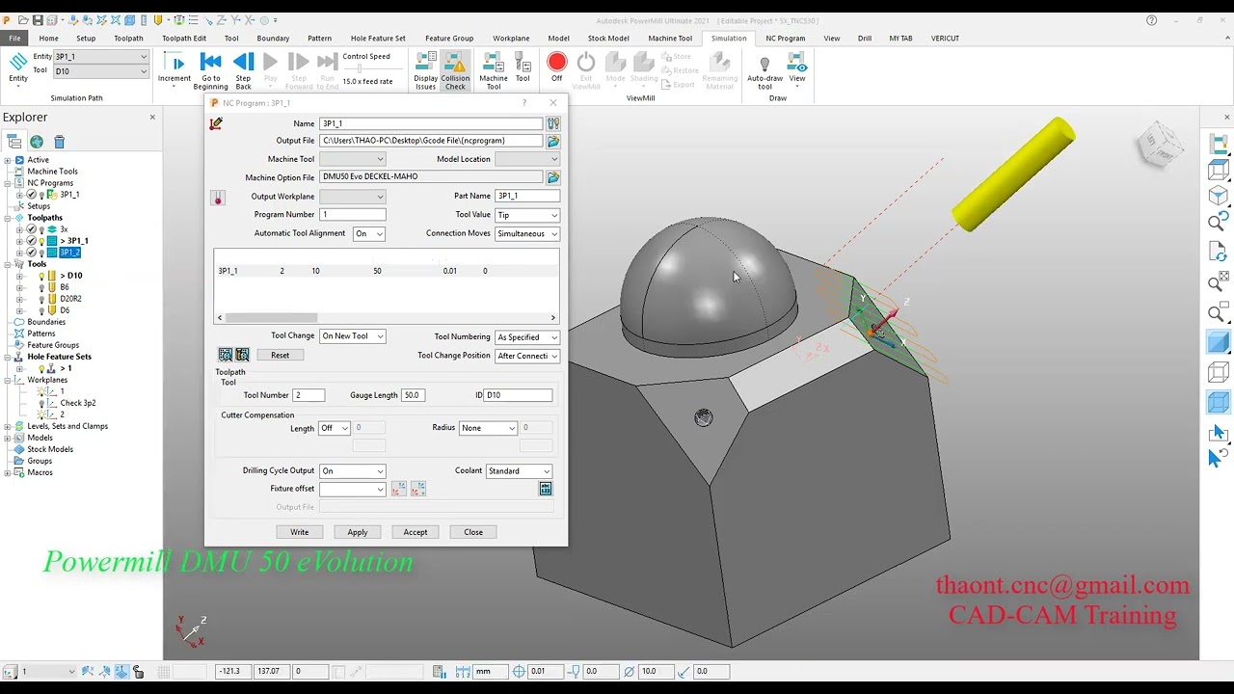Screen dimensions: 1234x694
Task: Open the Automatic Tool Alignment dropdown
Action: click(369, 233)
